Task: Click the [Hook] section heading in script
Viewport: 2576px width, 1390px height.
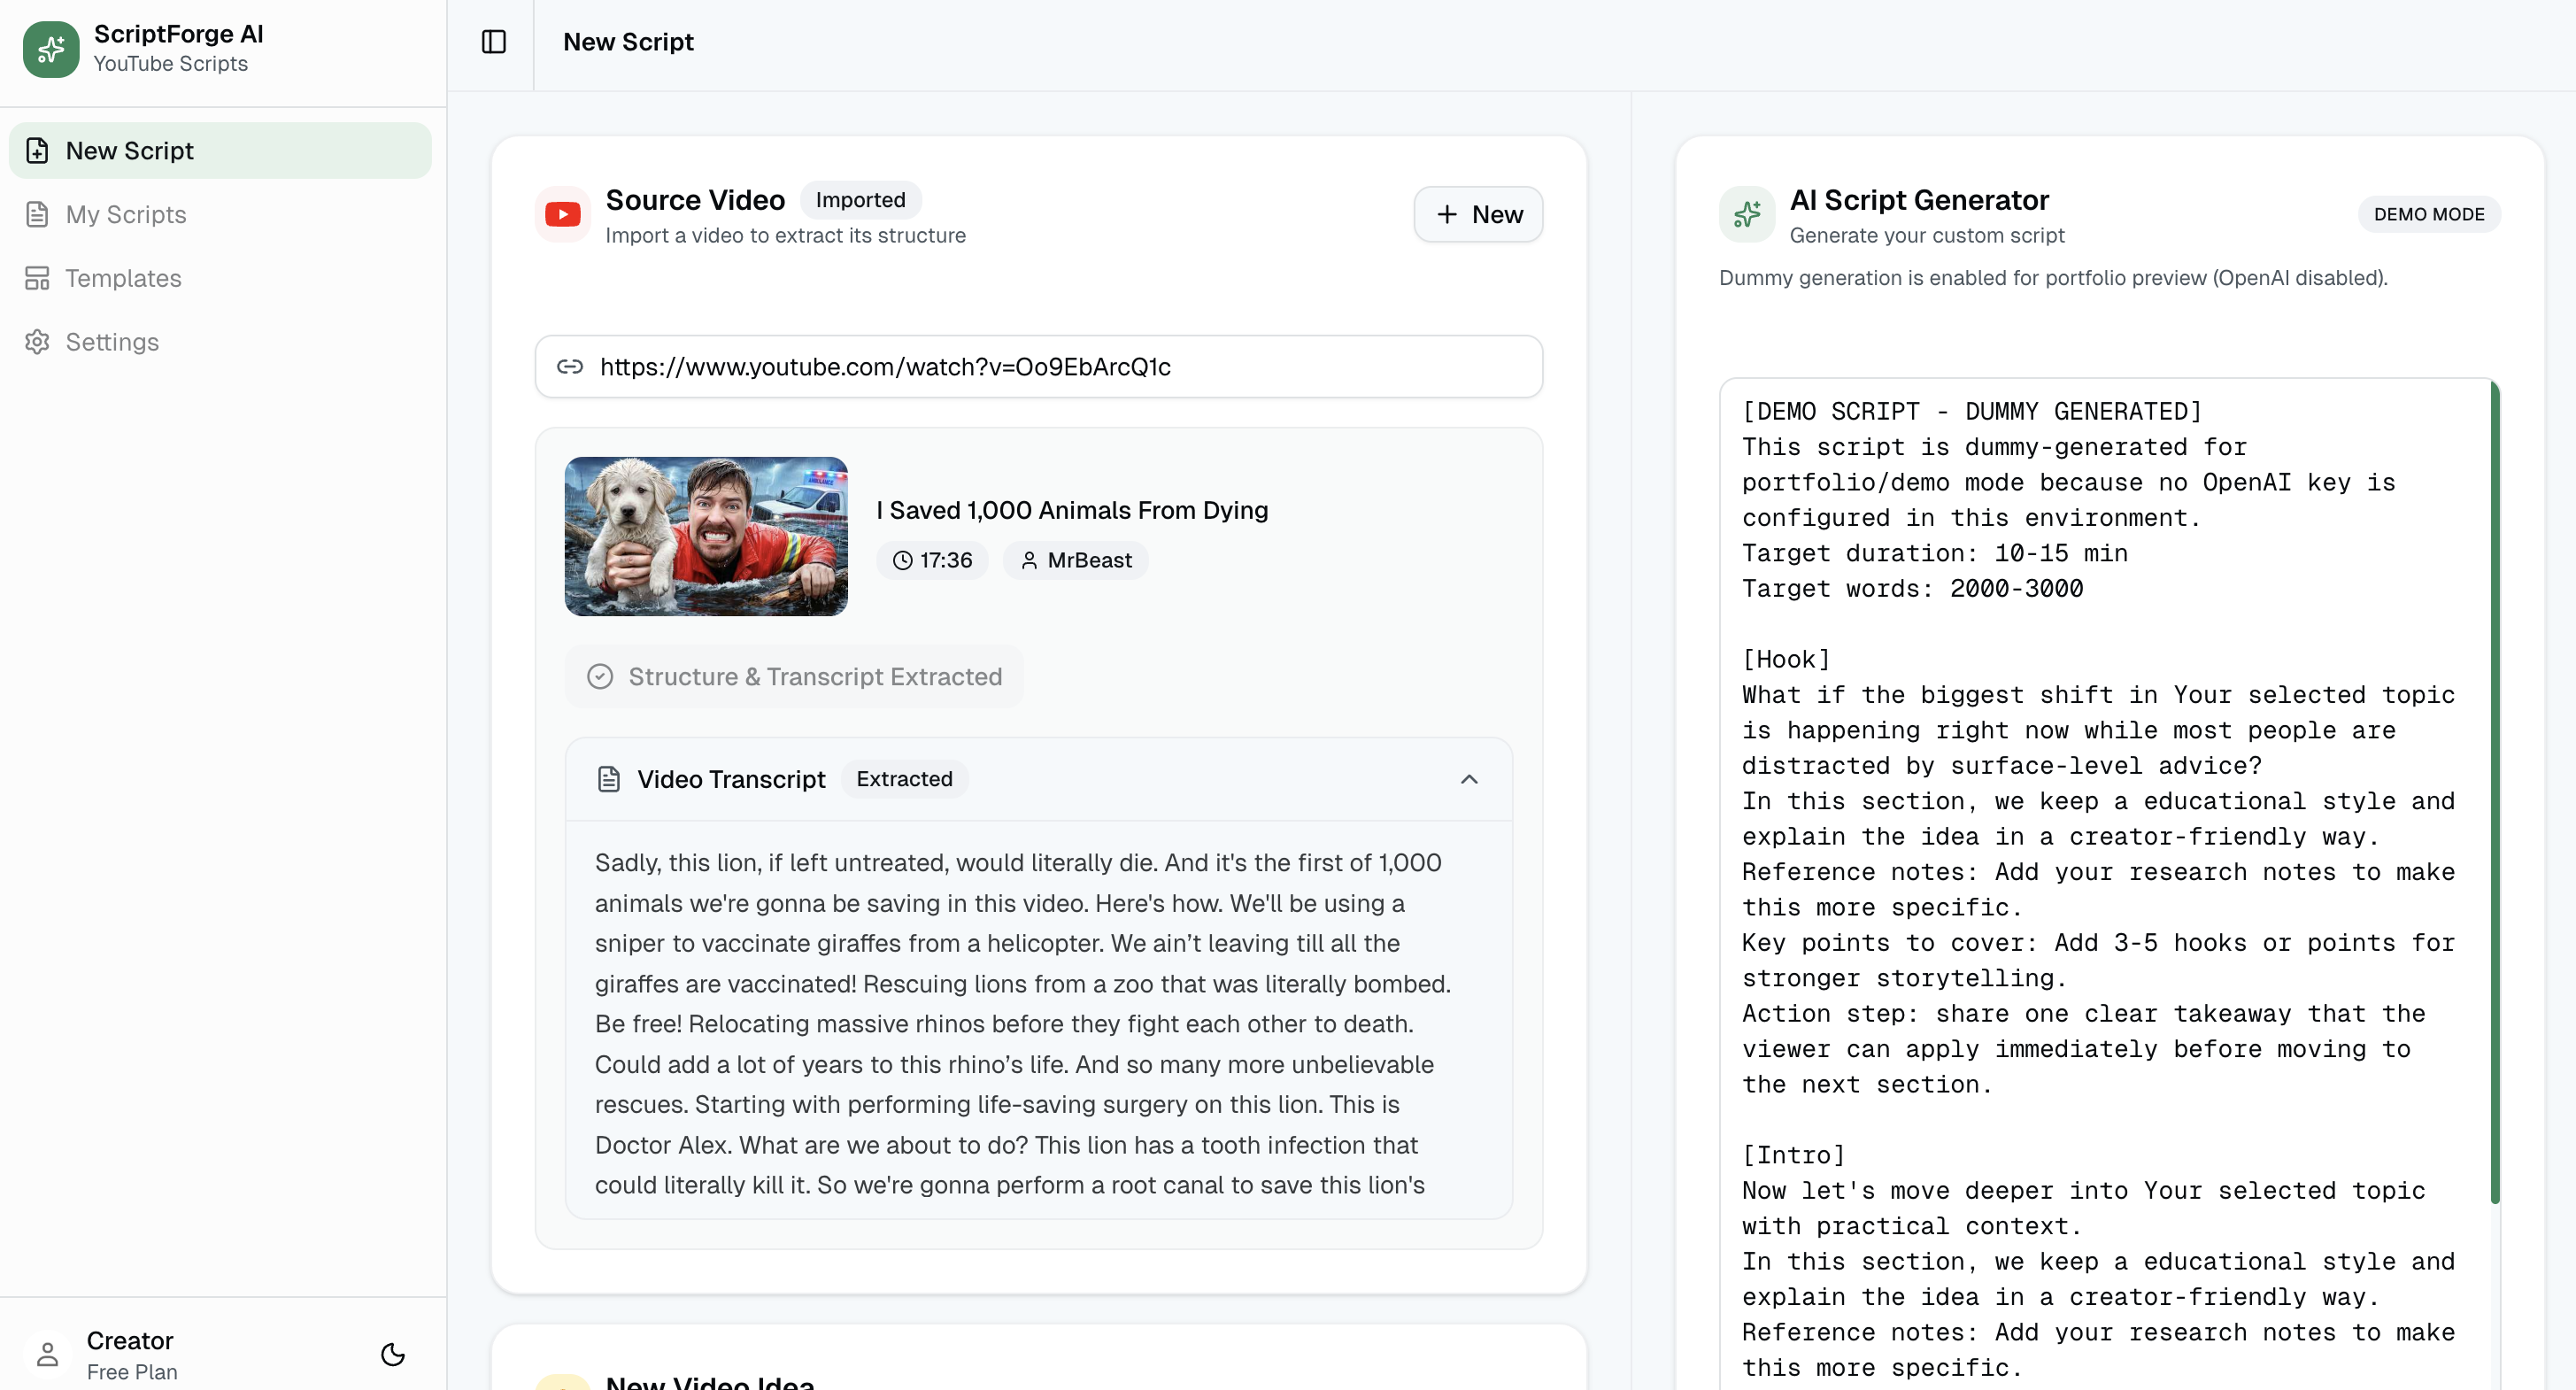Action: pyautogui.click(x=1786, y=659)
